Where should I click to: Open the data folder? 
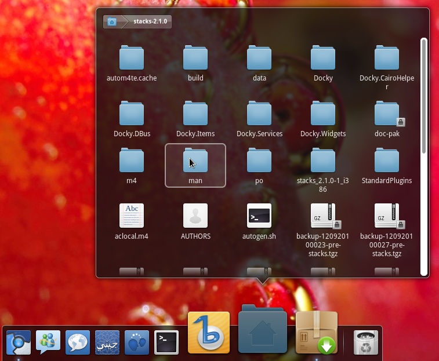point(259,64)
